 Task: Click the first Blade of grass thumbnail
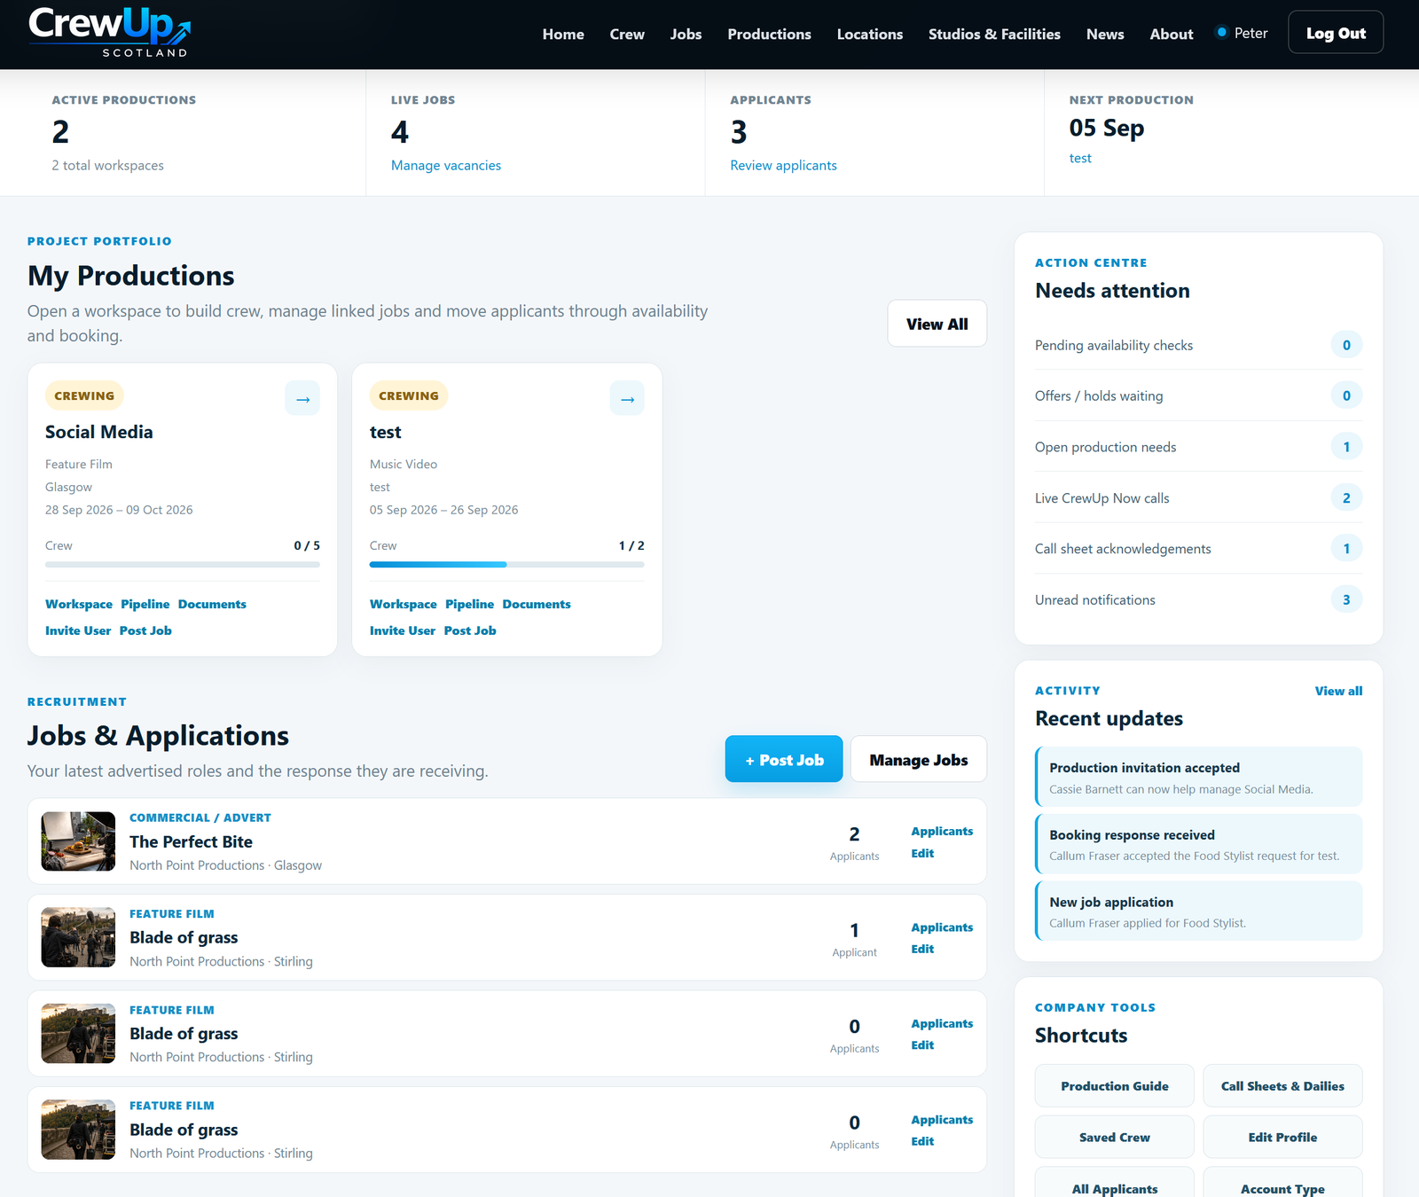(78, 937)
